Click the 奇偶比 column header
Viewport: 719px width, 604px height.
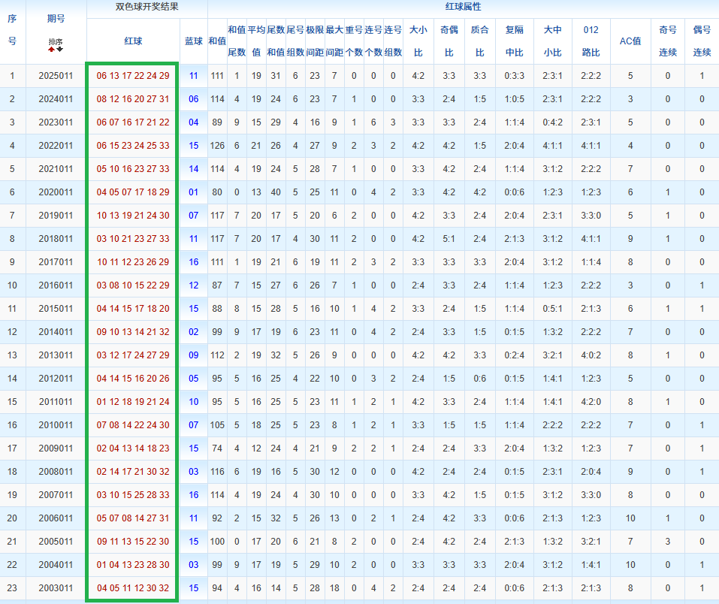[x=449, y=41]
